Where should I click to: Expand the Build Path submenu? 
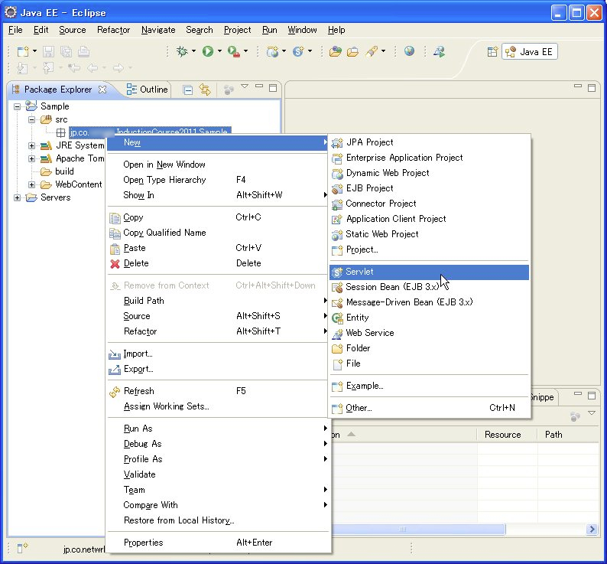(219, 301)
